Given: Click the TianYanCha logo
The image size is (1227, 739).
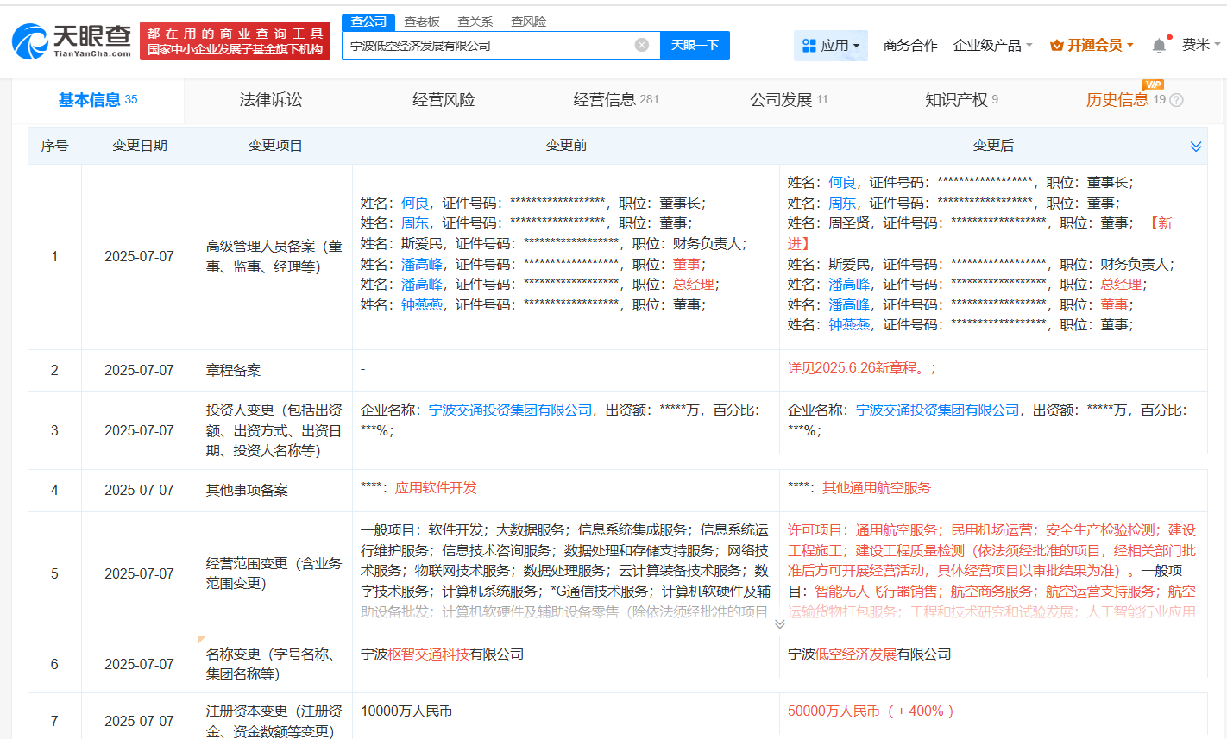Looking at the screenshot, I should [72, 41].
